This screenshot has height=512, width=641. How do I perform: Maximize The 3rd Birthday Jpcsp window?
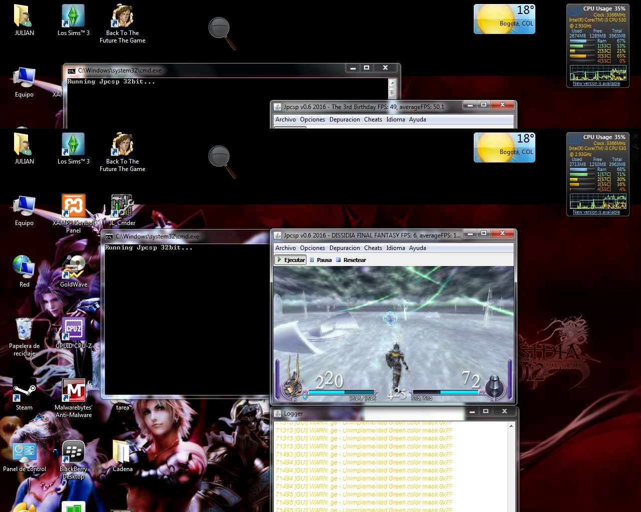pos(483,104)
